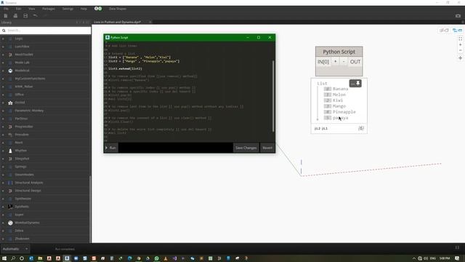Expand the MeshToolkit library category

[3, 55]
